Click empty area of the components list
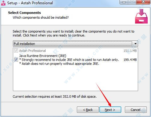151x117 pixels. click(x=75, y=78)
